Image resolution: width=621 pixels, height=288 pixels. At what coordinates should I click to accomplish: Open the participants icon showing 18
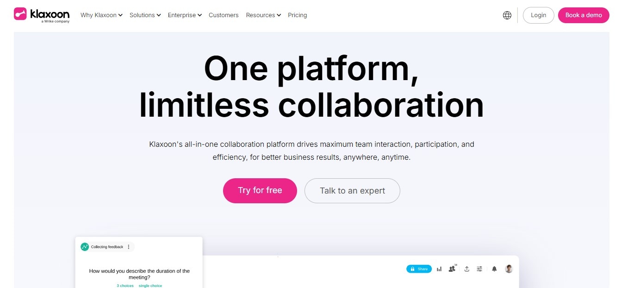coord(452,269)
